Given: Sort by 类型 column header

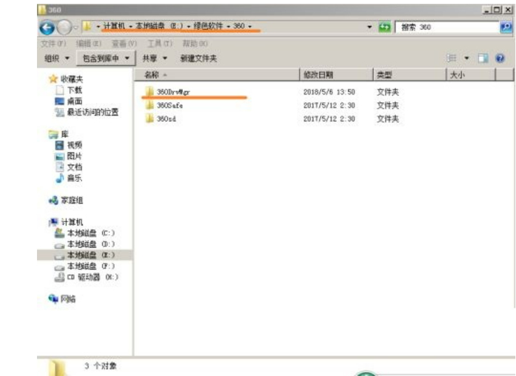Looking at the screenshot, I should [x=410, y=75].
